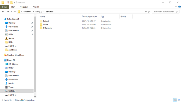
Task: Unpin Desktop using its pin icon
Action: click(x=32, y=23)
